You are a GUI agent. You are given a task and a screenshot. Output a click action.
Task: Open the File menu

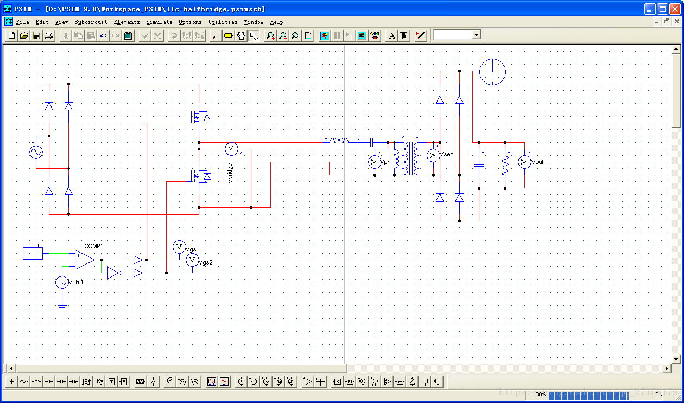[23, 22]
